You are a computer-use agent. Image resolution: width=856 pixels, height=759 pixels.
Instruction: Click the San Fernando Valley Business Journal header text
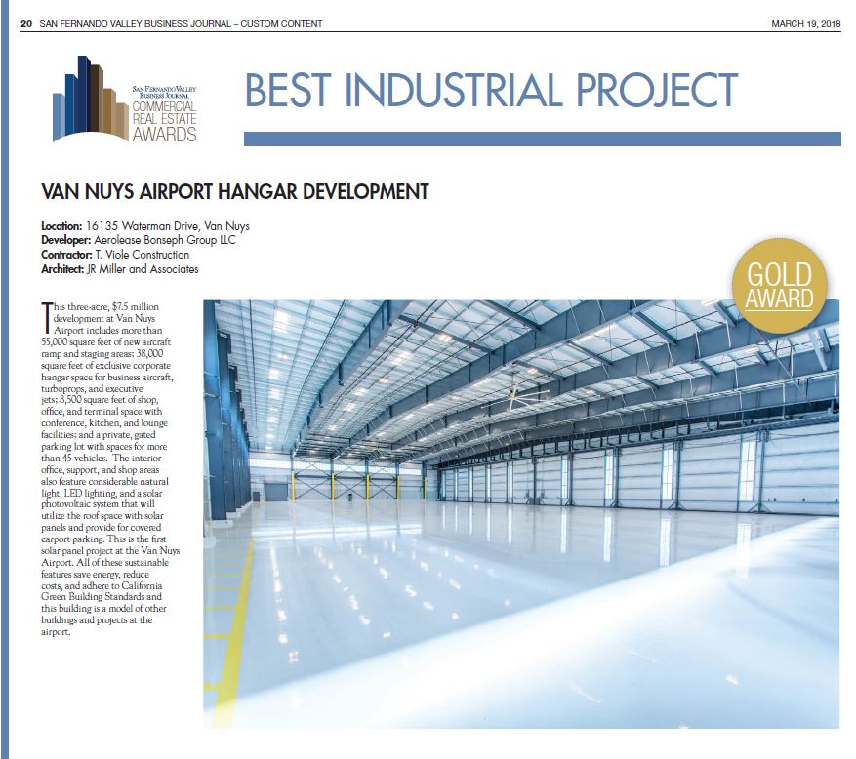[181, 23]
